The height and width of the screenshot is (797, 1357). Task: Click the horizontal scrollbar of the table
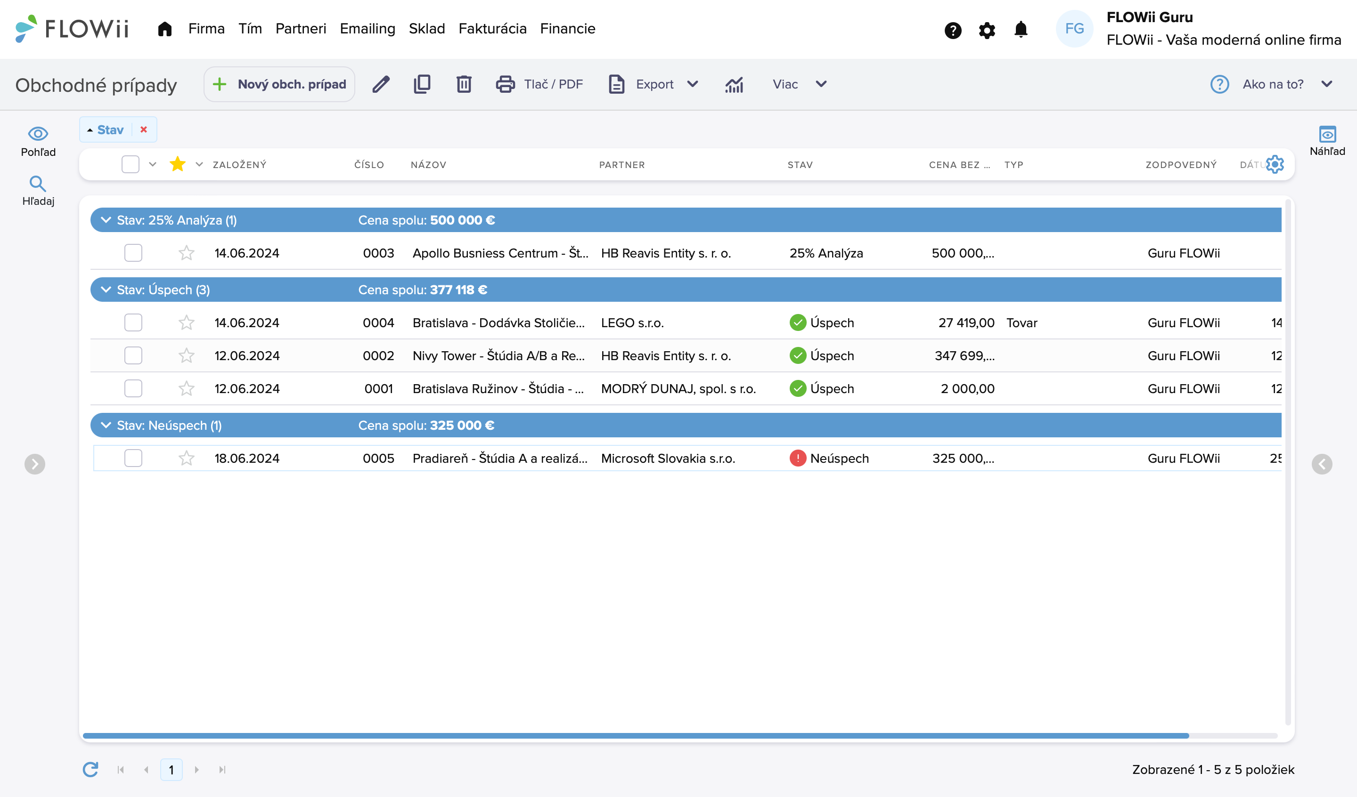(636, 735)
